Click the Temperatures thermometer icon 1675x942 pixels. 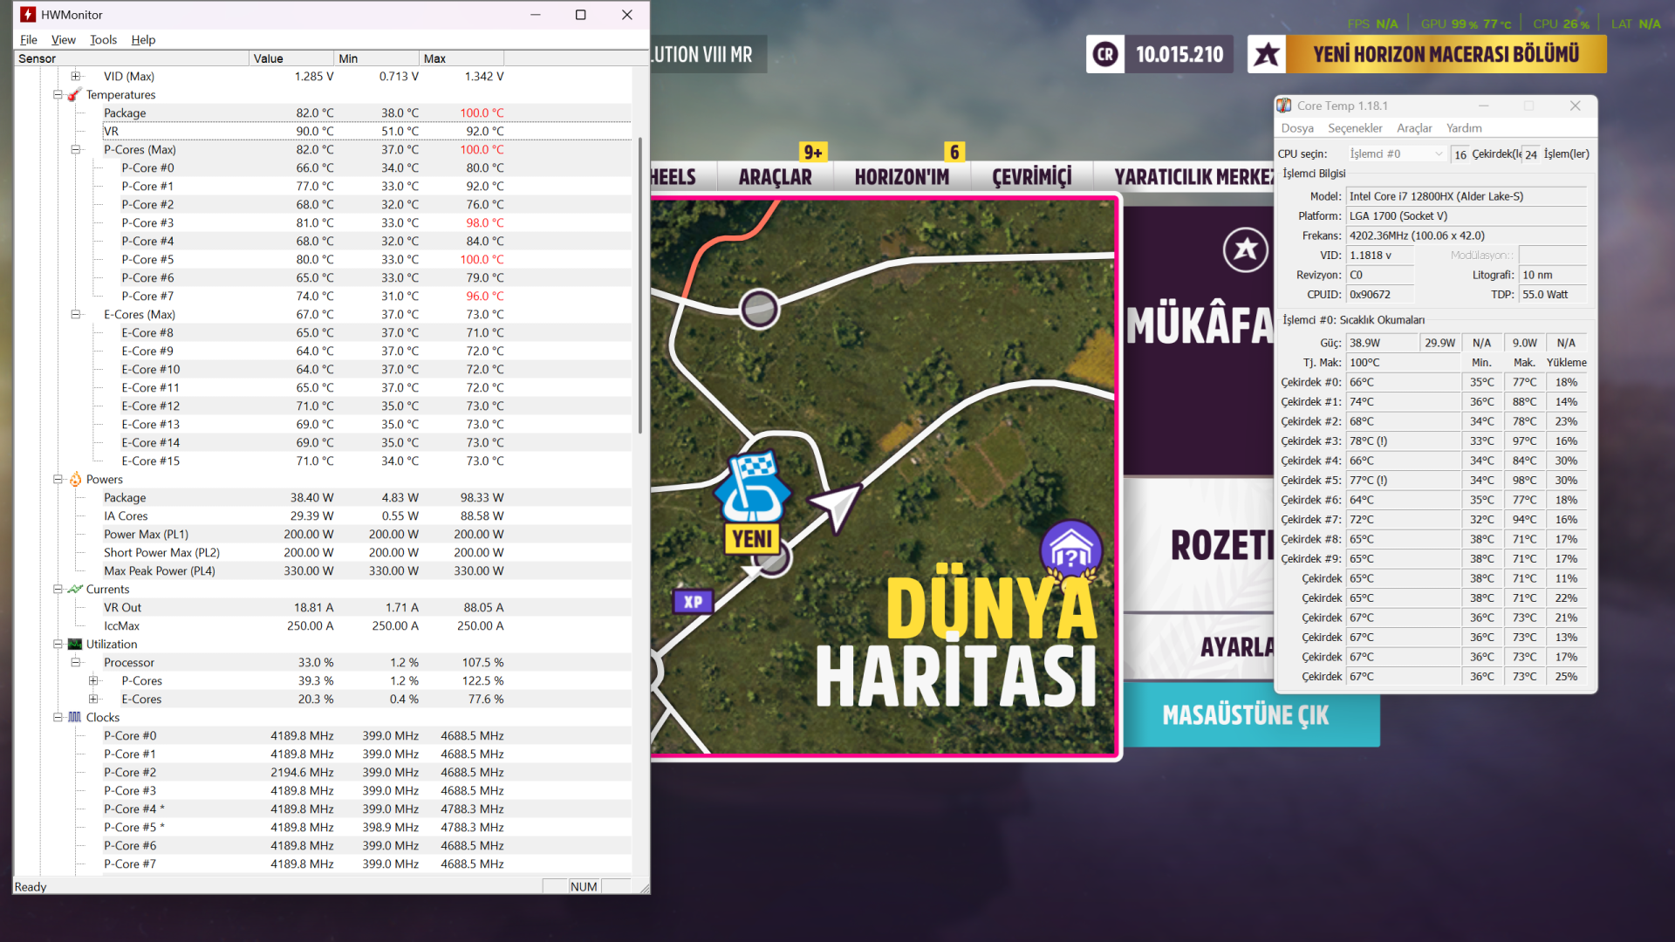75,94
